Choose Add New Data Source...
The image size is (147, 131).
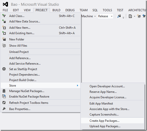pyautogui.click(x=41, y=21)
